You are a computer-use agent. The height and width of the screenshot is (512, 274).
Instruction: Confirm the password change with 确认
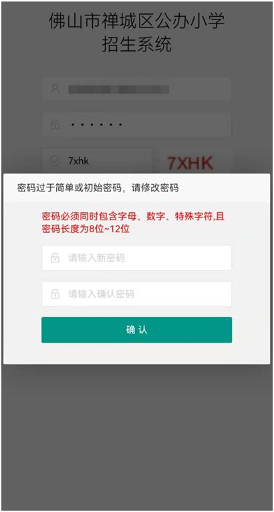[x=137, y=330]
